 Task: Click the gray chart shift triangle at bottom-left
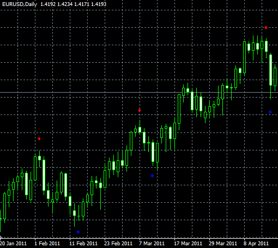coord(1,237)
